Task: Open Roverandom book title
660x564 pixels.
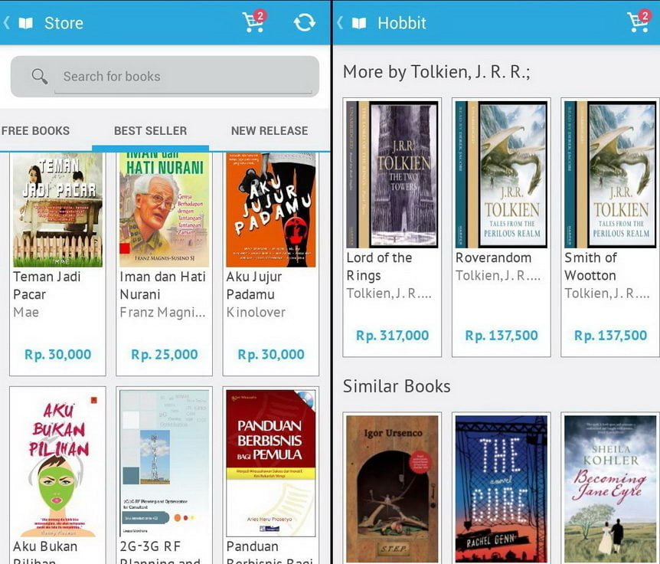Action: pos(493,257)
